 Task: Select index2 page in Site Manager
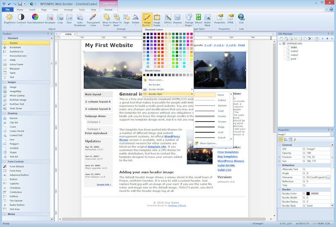[x=294, y=51]
